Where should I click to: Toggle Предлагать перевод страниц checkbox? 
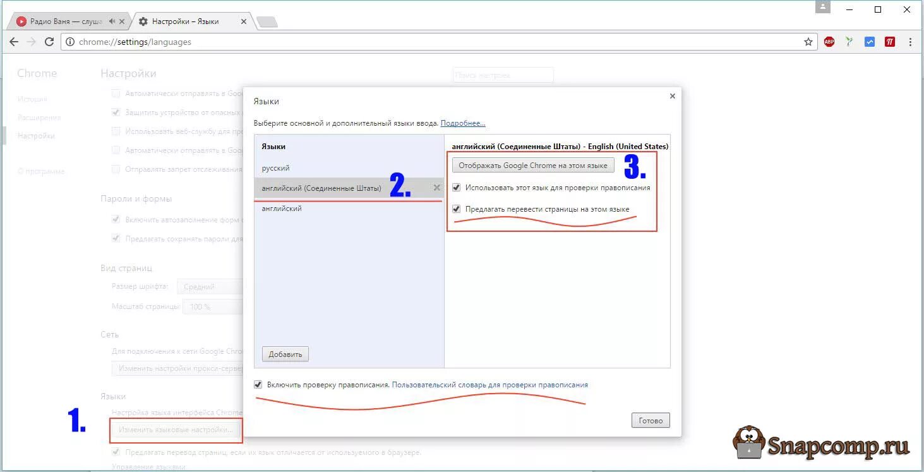116,452
